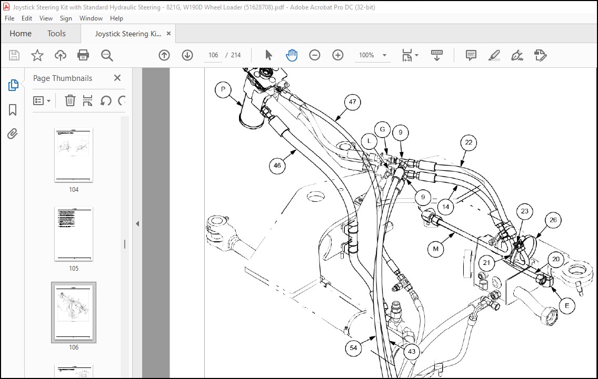
Task: Select the Highlight text pen
Action: 494,55
